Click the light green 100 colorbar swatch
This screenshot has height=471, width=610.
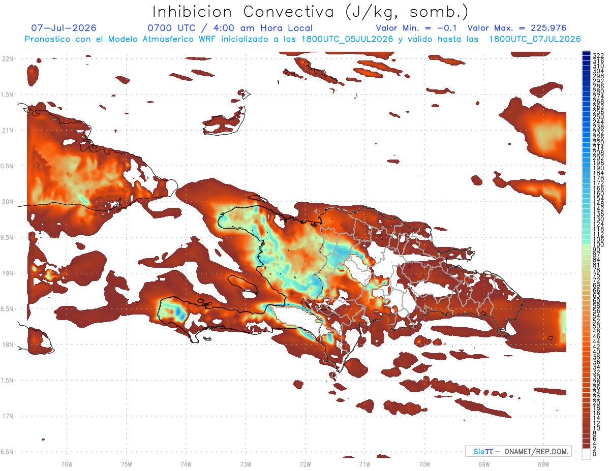pyautogui.click(x=586, y=246)
